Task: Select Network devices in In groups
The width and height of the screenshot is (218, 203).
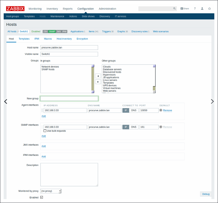Action: pyautogui.click(x=50, y=67)
